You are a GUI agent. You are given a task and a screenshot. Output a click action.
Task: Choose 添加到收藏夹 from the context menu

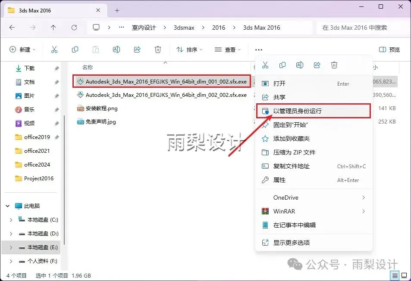click(x=314, y=139)
